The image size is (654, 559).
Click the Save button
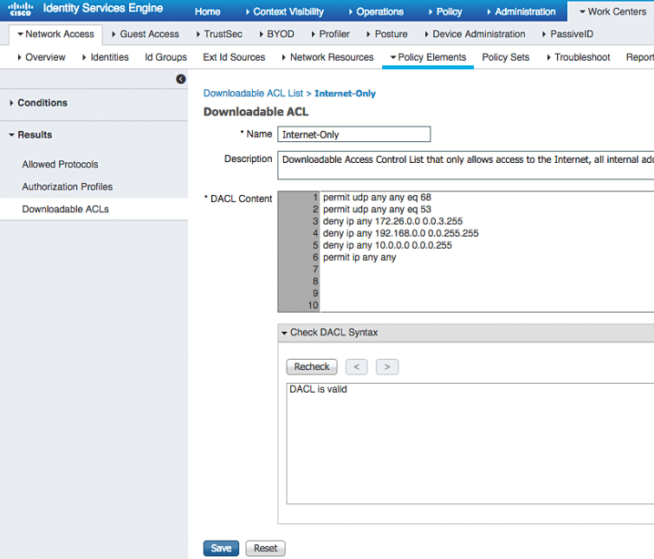click(221, 548)
